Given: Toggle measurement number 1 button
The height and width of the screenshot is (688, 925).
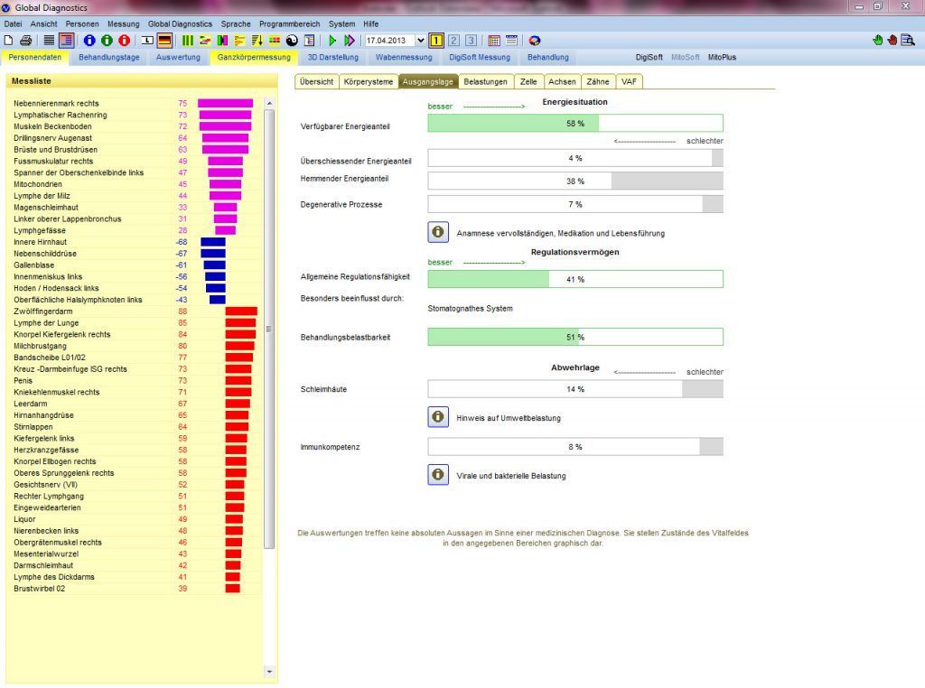Looking at the screenshot, I should [x=436, y=41].
